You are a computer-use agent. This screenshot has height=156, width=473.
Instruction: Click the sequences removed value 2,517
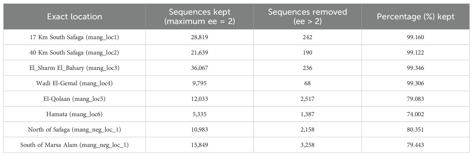[x=307, y=99]
